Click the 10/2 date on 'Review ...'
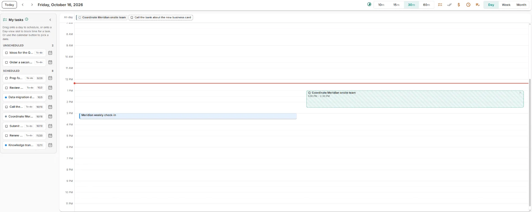This screenshot has height=212, width=532. tap(40, 88)
